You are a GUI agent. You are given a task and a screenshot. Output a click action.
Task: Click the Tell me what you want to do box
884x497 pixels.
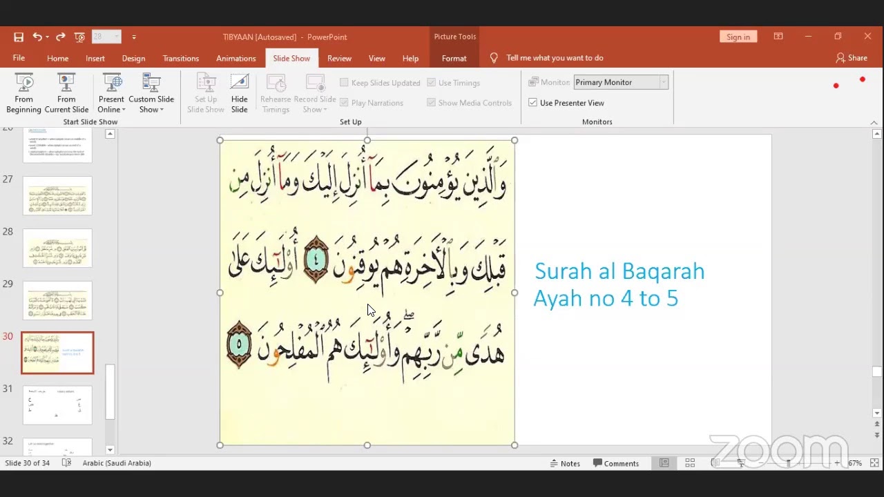coord(555,58)
